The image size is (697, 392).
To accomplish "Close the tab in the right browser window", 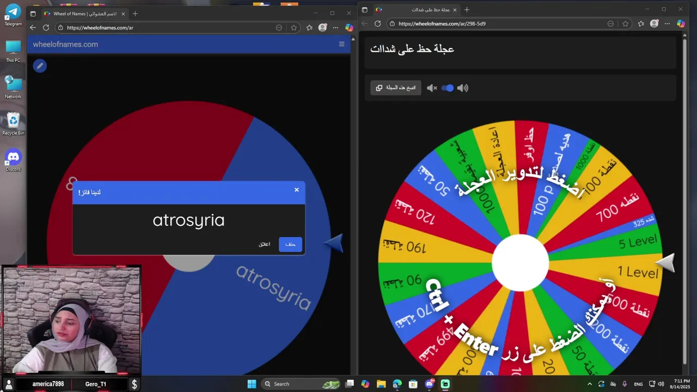I will point(455,10).
